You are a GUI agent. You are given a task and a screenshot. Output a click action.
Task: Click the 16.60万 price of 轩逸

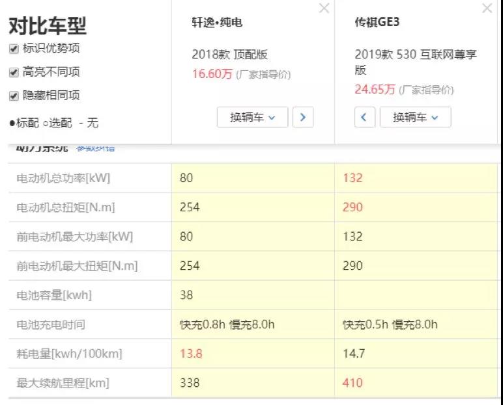coord(212,73)
